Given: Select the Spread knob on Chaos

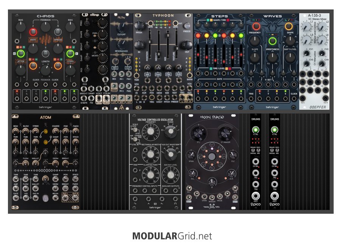Looking at the screenshot, I should click(58, 48).
